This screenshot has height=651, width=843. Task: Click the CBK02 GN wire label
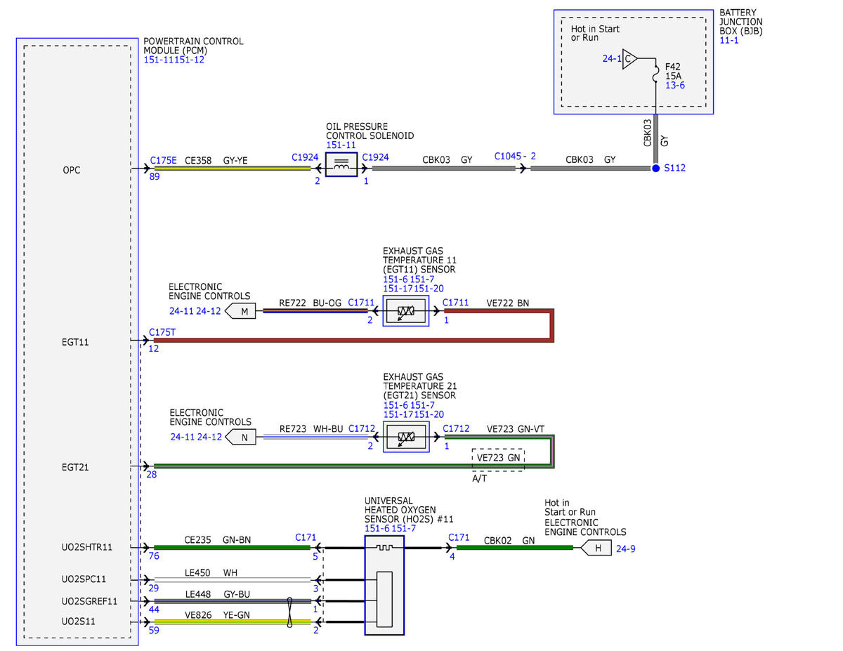click(509, 541)
